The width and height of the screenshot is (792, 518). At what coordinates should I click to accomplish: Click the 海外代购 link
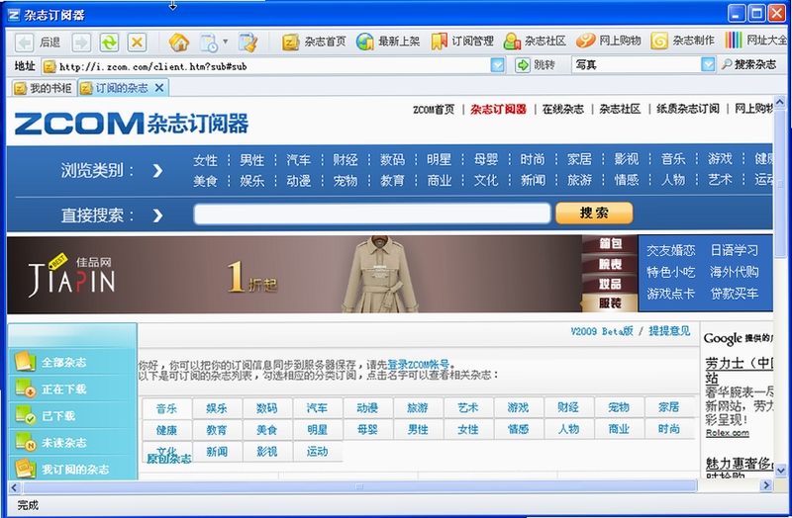coord(735,272)
